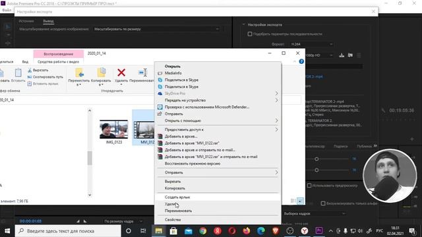
Task: Open Microsoft Store from the taskbar
Action: pos(173,231)
